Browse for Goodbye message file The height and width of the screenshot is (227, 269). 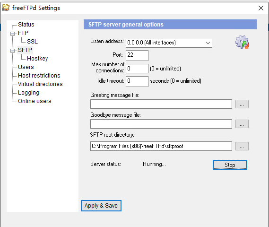(242, 124)
